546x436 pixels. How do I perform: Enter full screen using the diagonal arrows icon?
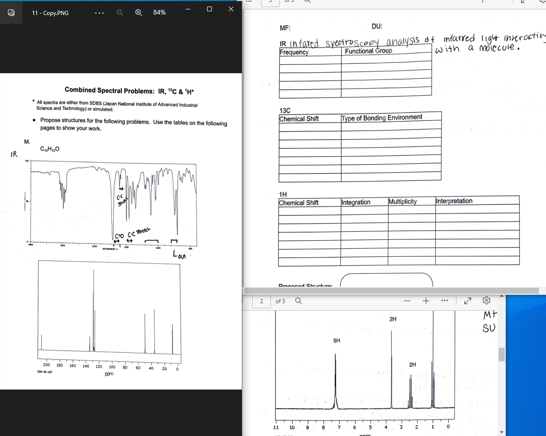(467, 301)
